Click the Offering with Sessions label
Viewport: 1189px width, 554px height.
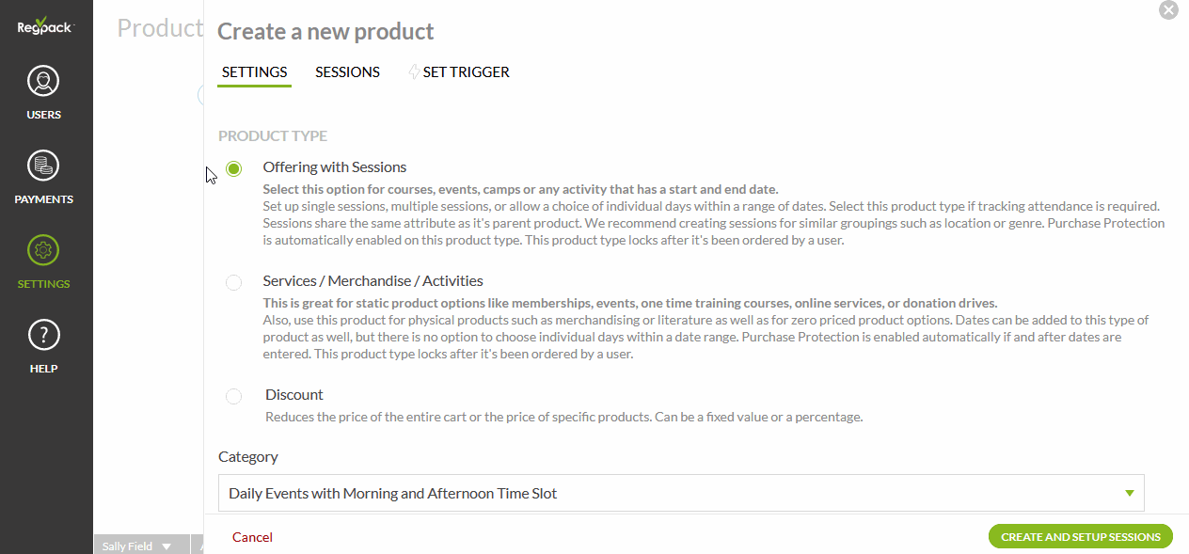click(335, 167)
